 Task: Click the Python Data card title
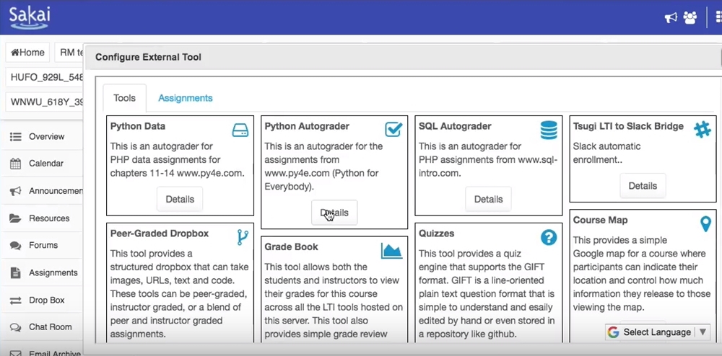[x=138, y=126]
